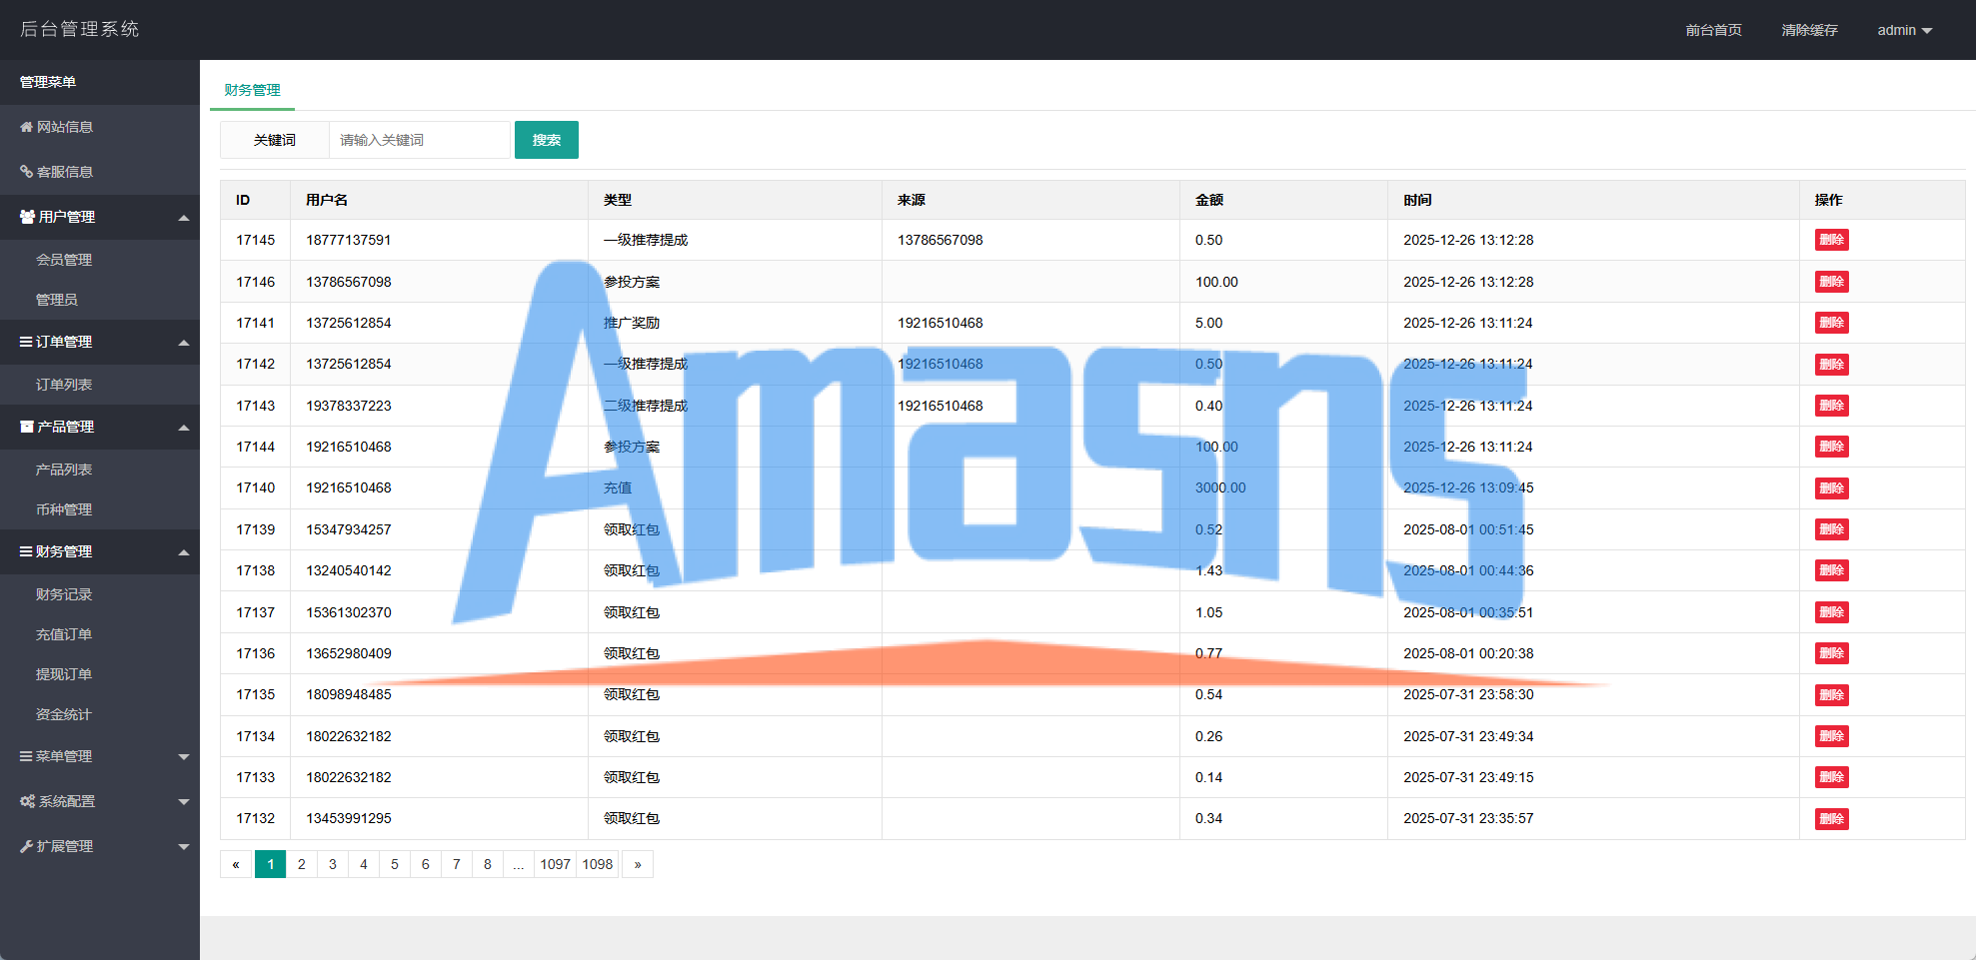Viewport: 1976px width, 960px height.
Task: Click the 充值 type in row 17140
Action: [618, 488]
